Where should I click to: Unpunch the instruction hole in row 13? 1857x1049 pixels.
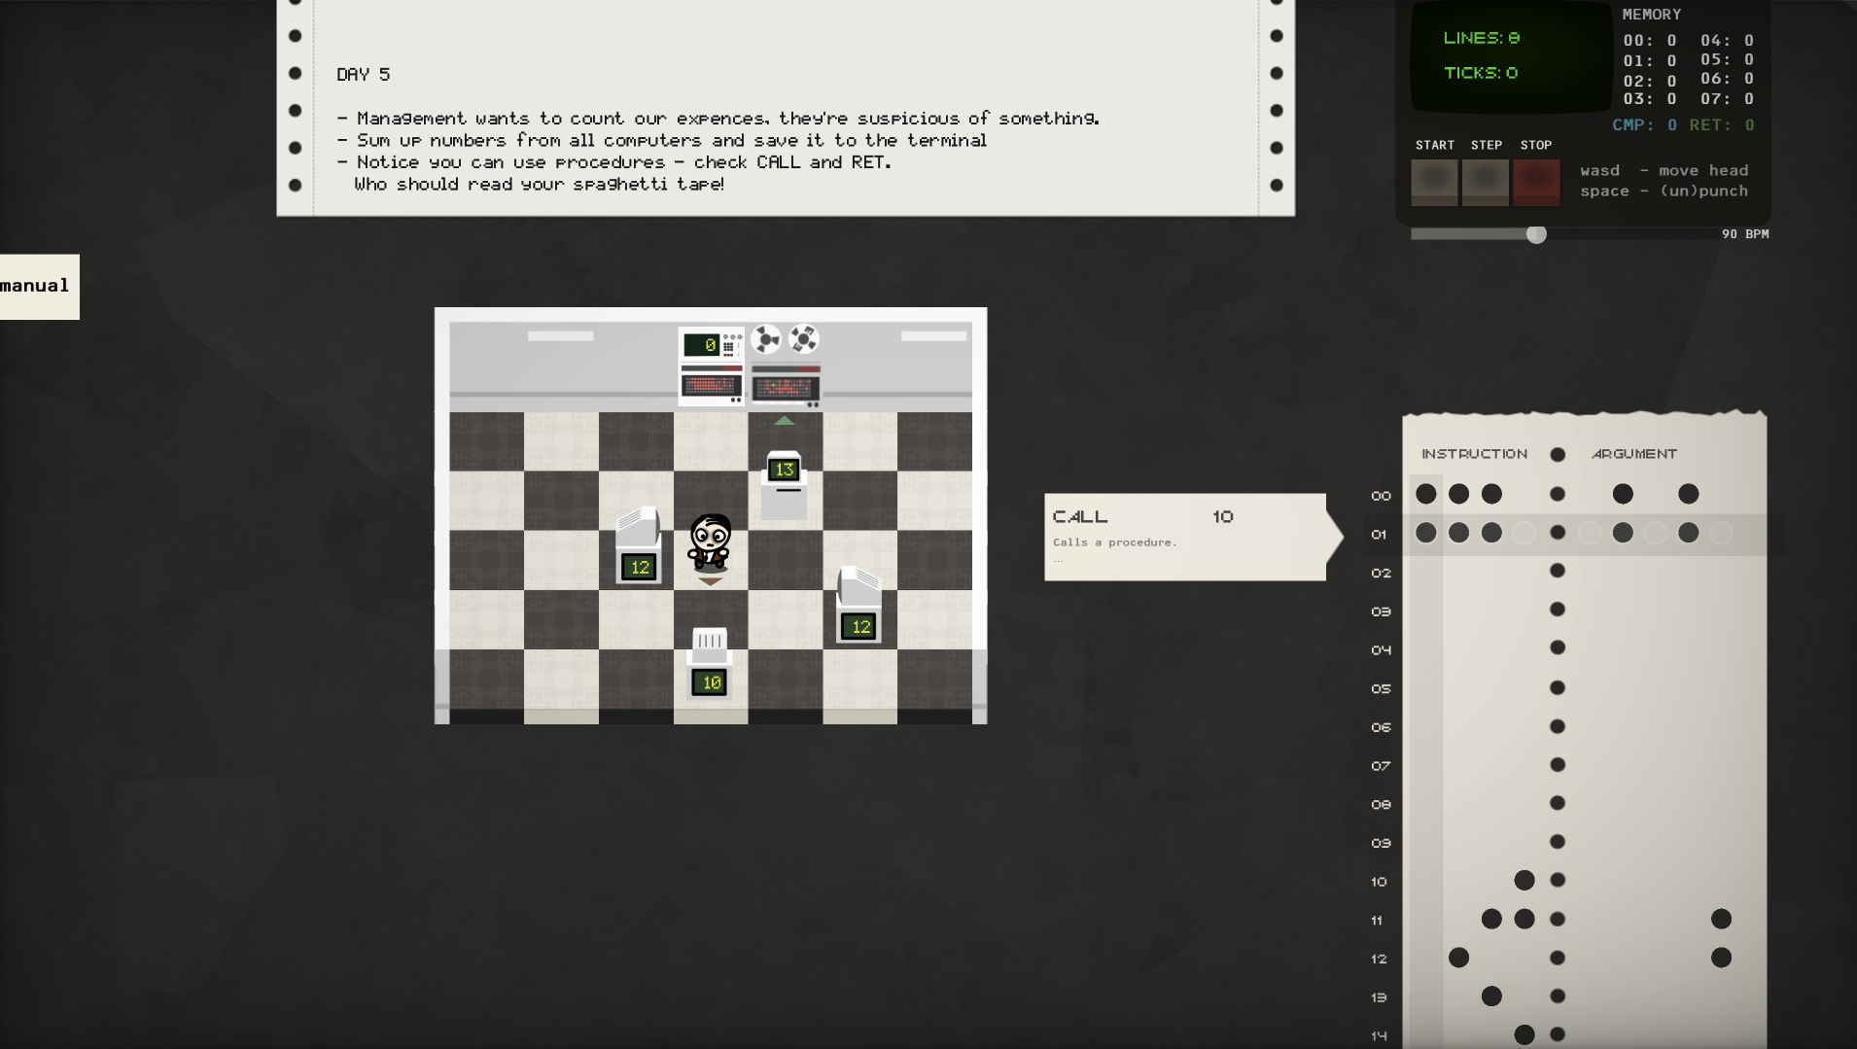[1492, 996]
